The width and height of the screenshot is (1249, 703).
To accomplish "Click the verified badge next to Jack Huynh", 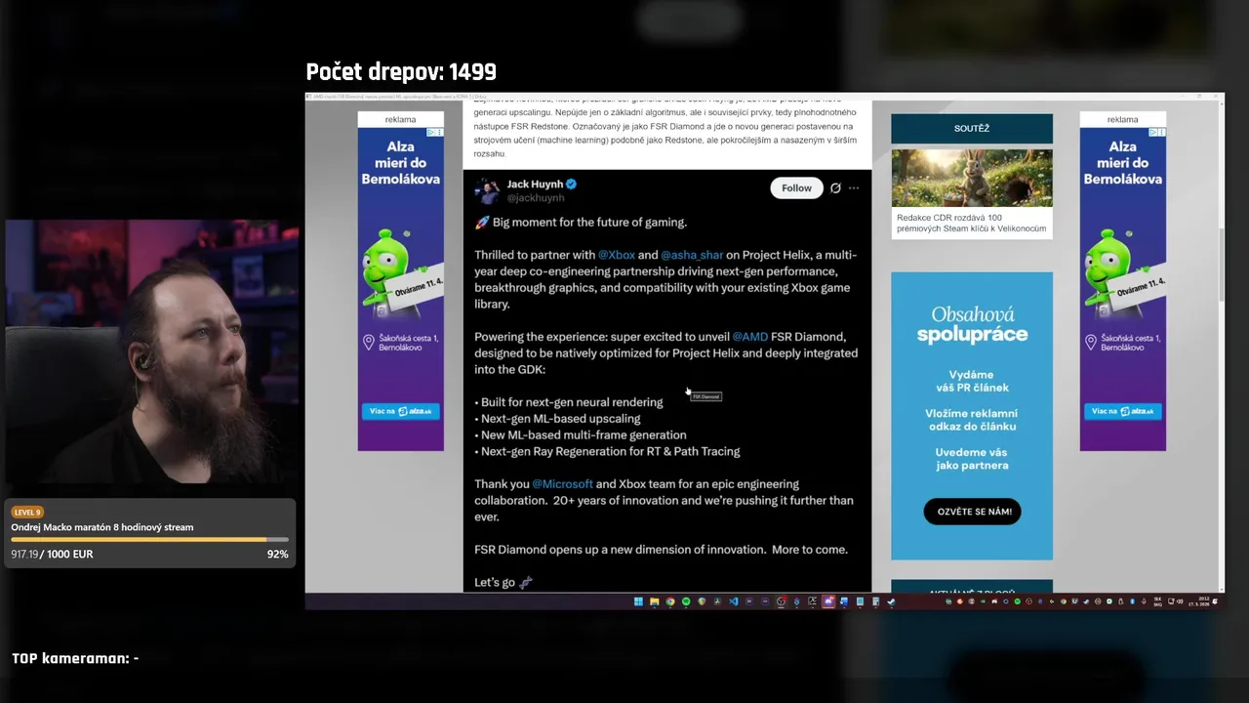I will (572, 184).
